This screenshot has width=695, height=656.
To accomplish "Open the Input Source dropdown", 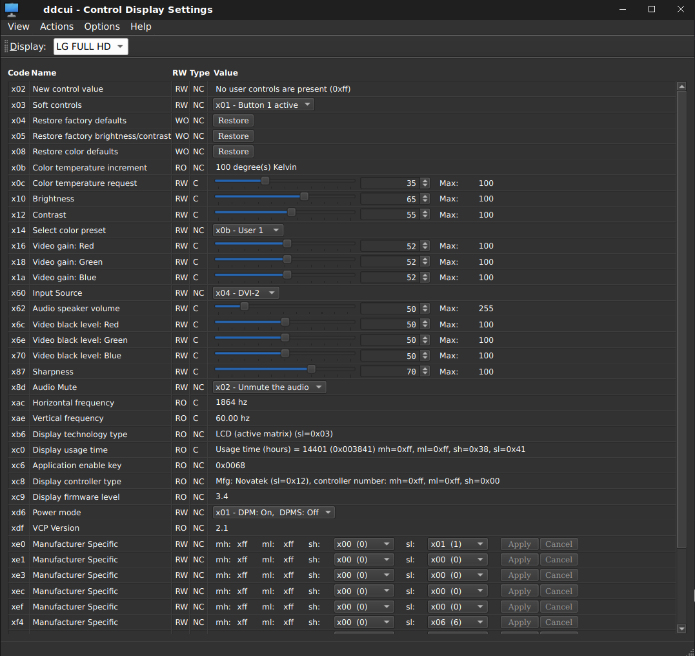I will [246, 293].
